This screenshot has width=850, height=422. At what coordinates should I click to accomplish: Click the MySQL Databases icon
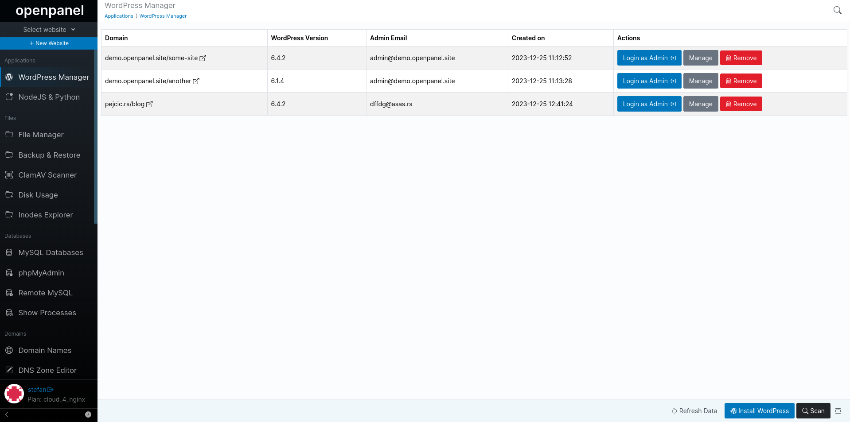point(9,252)
